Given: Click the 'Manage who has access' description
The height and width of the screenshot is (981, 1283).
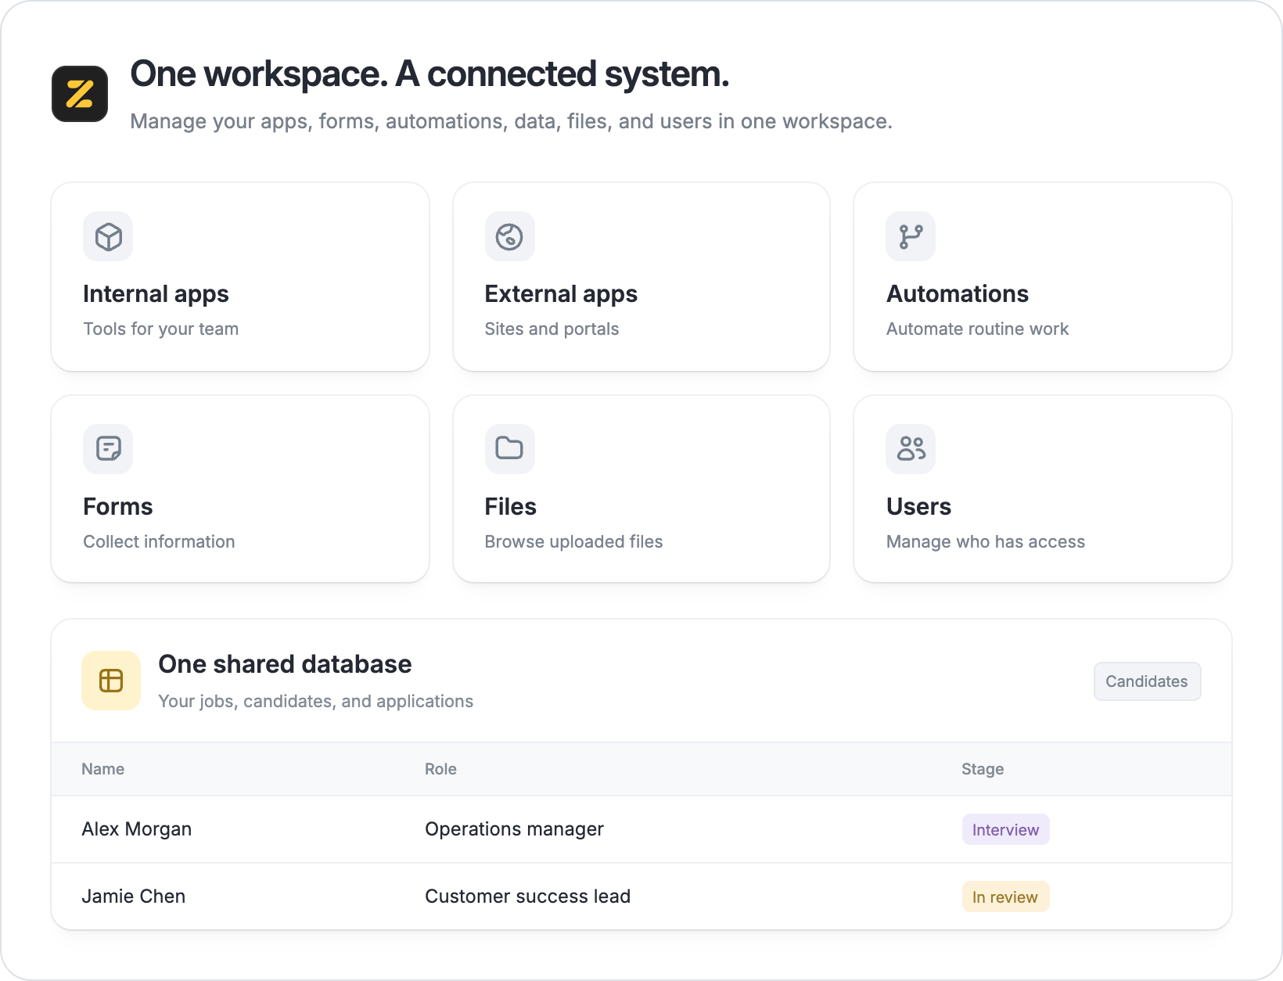Looking at the screenshot, I should click(986, 542).
